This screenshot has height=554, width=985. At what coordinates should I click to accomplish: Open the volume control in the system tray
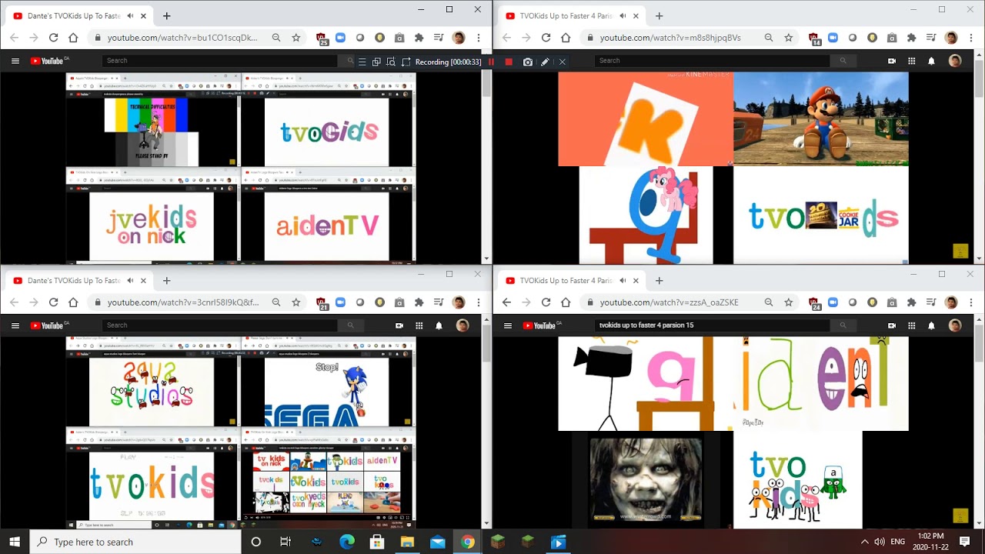coord(879,542)
